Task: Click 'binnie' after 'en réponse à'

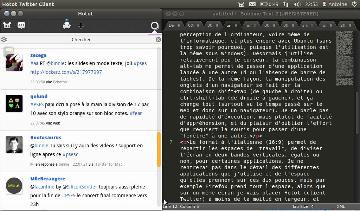Action: (x=64, y=164)
